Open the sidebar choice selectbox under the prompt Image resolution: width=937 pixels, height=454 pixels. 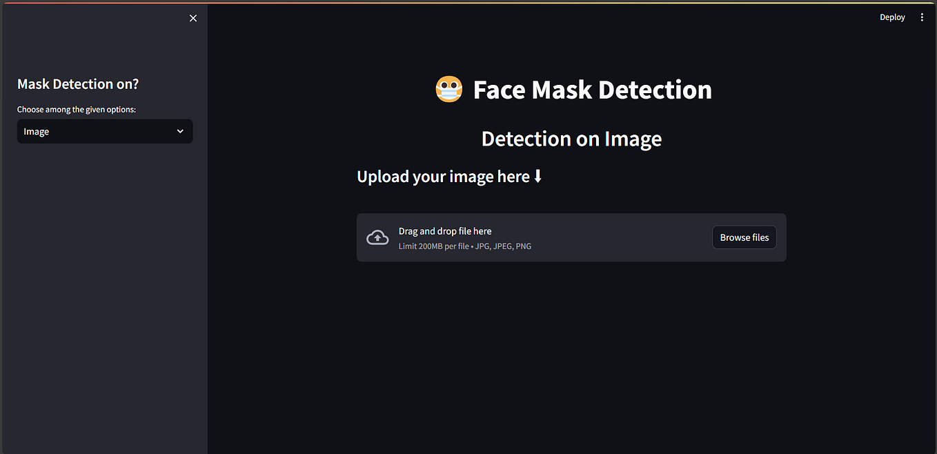[x=104, y=131]
